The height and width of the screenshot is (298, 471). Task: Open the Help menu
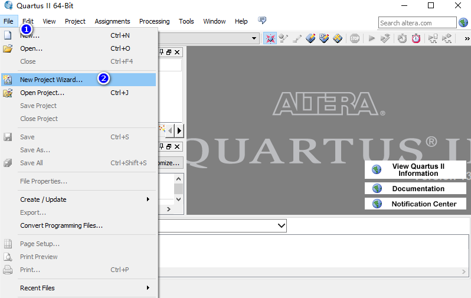coord(241,21)
